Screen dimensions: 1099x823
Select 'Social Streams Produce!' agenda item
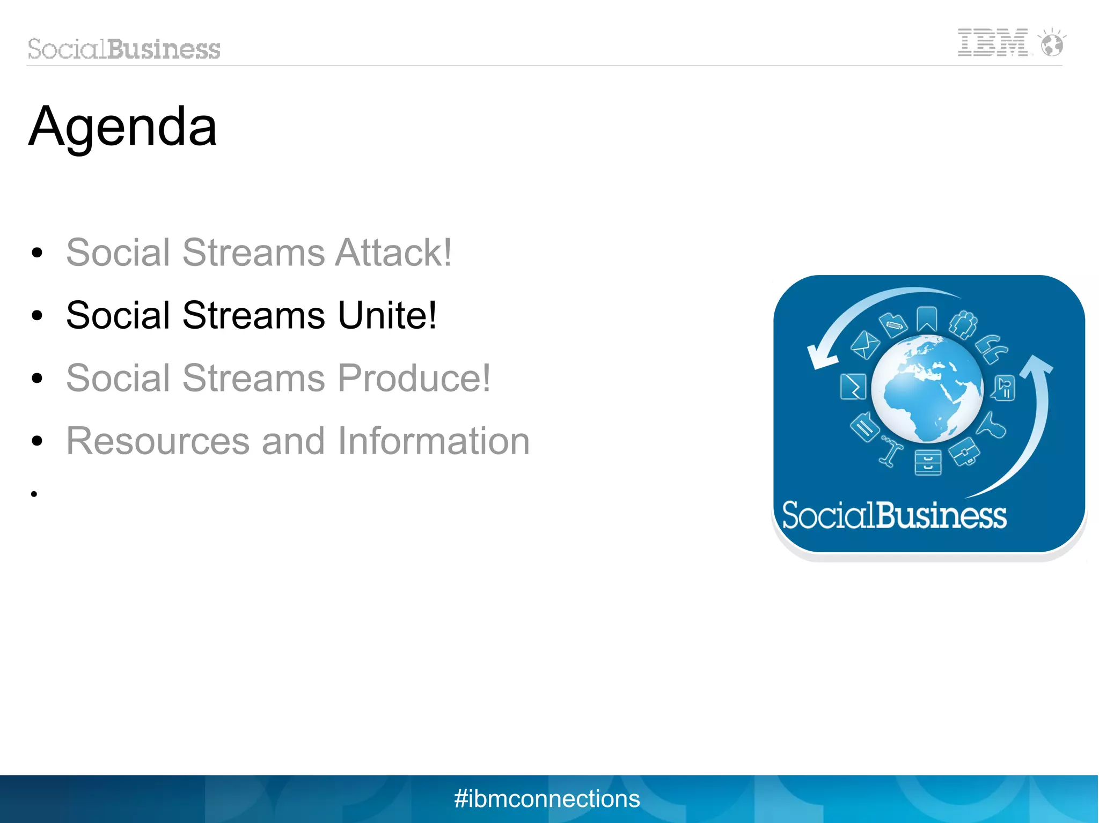278,377
